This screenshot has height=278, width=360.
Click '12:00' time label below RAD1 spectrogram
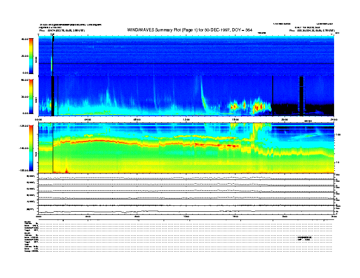coord(186,119)
